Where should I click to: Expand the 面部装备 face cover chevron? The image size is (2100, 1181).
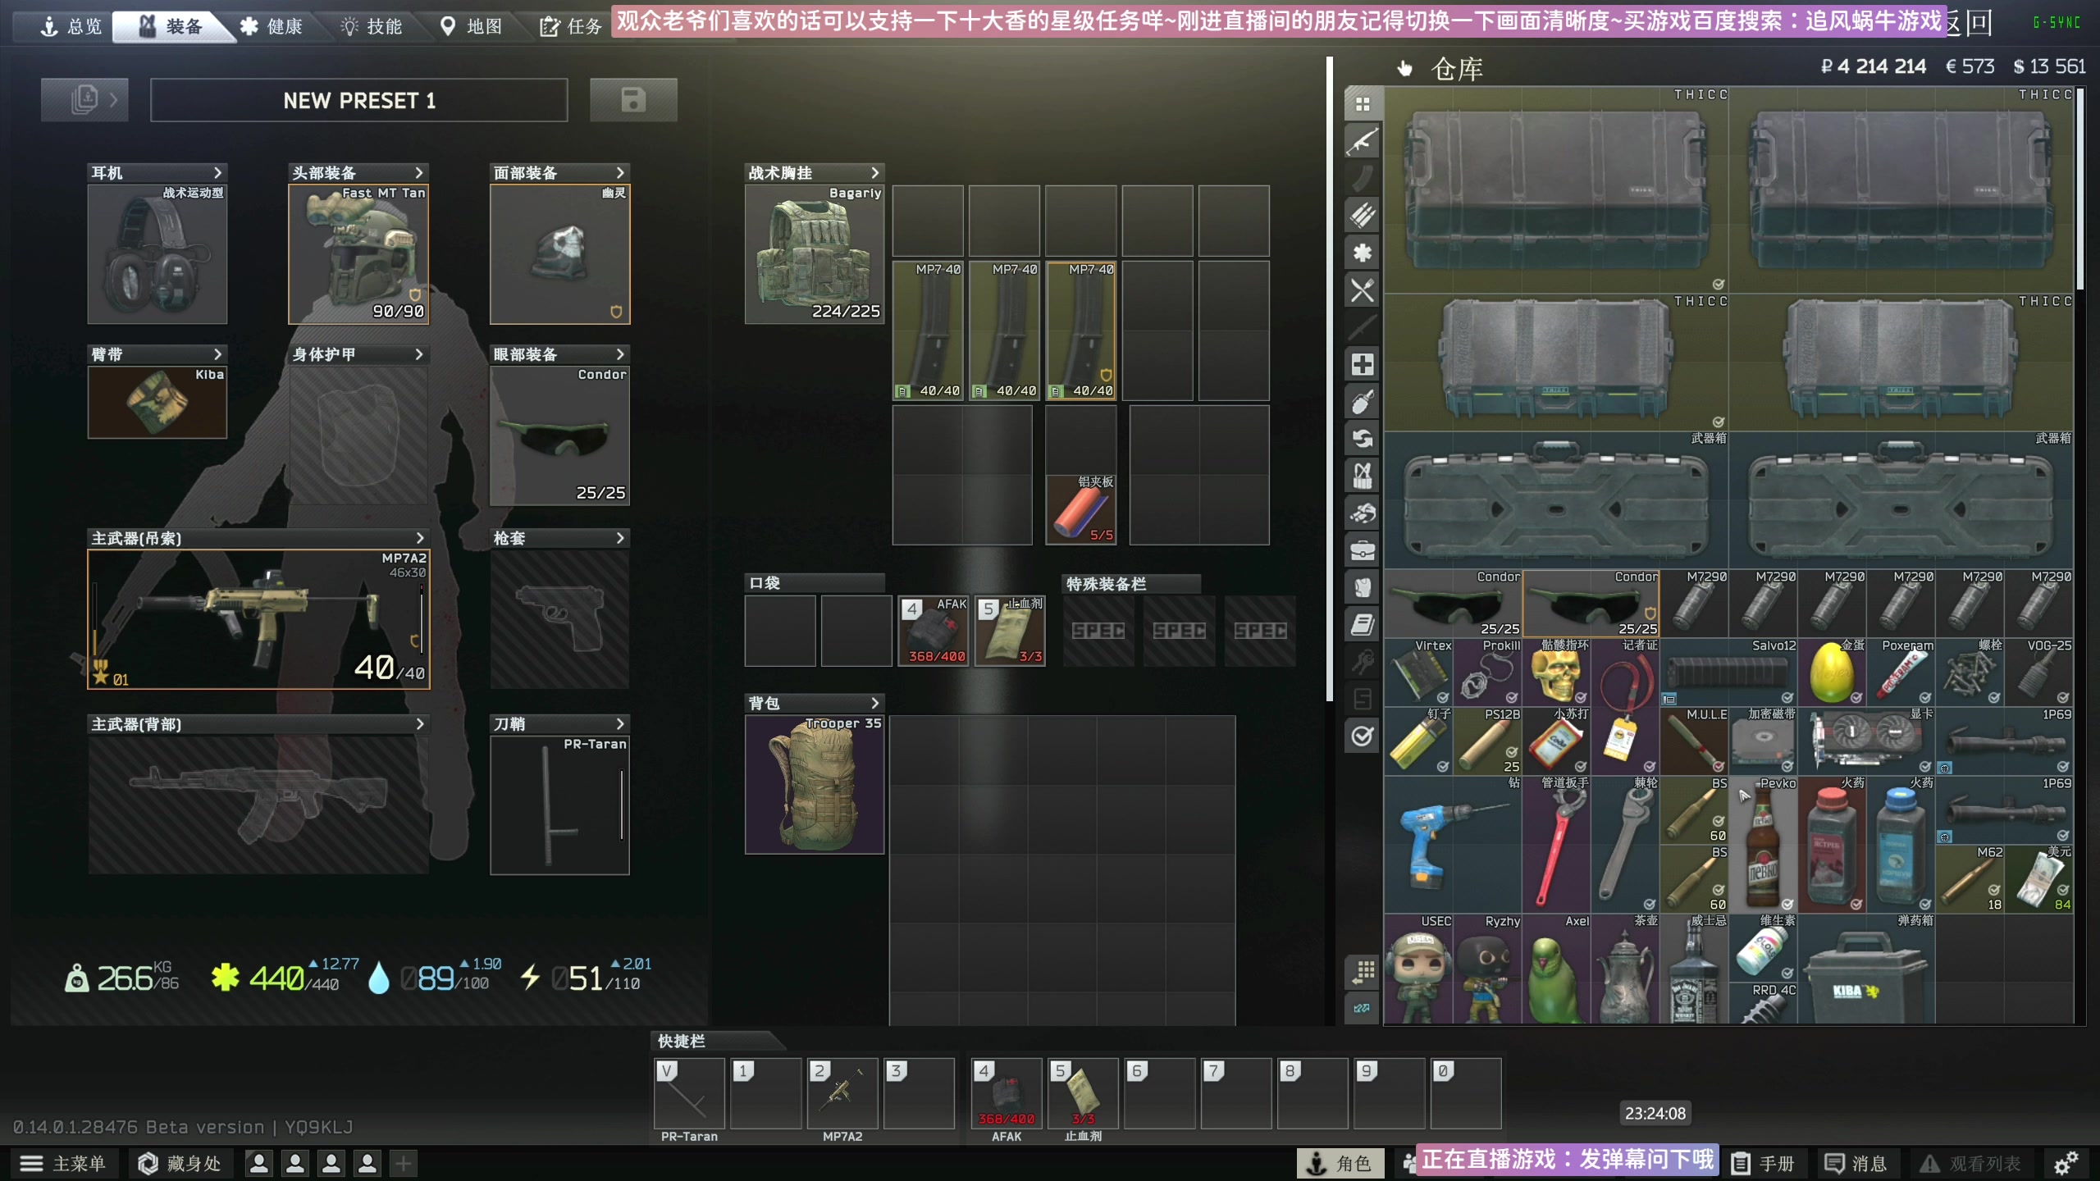[620, 173]
